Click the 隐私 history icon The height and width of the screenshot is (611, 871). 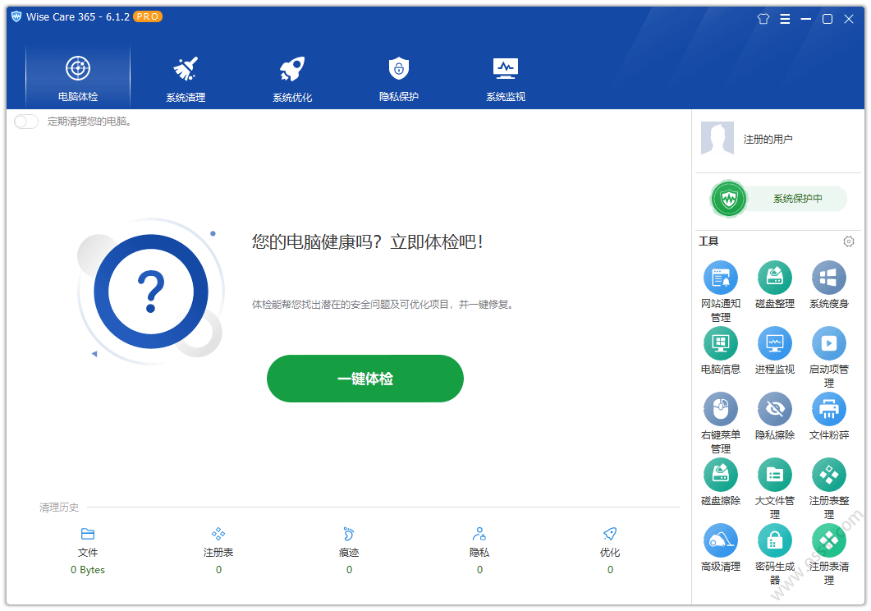coord(479,534)
